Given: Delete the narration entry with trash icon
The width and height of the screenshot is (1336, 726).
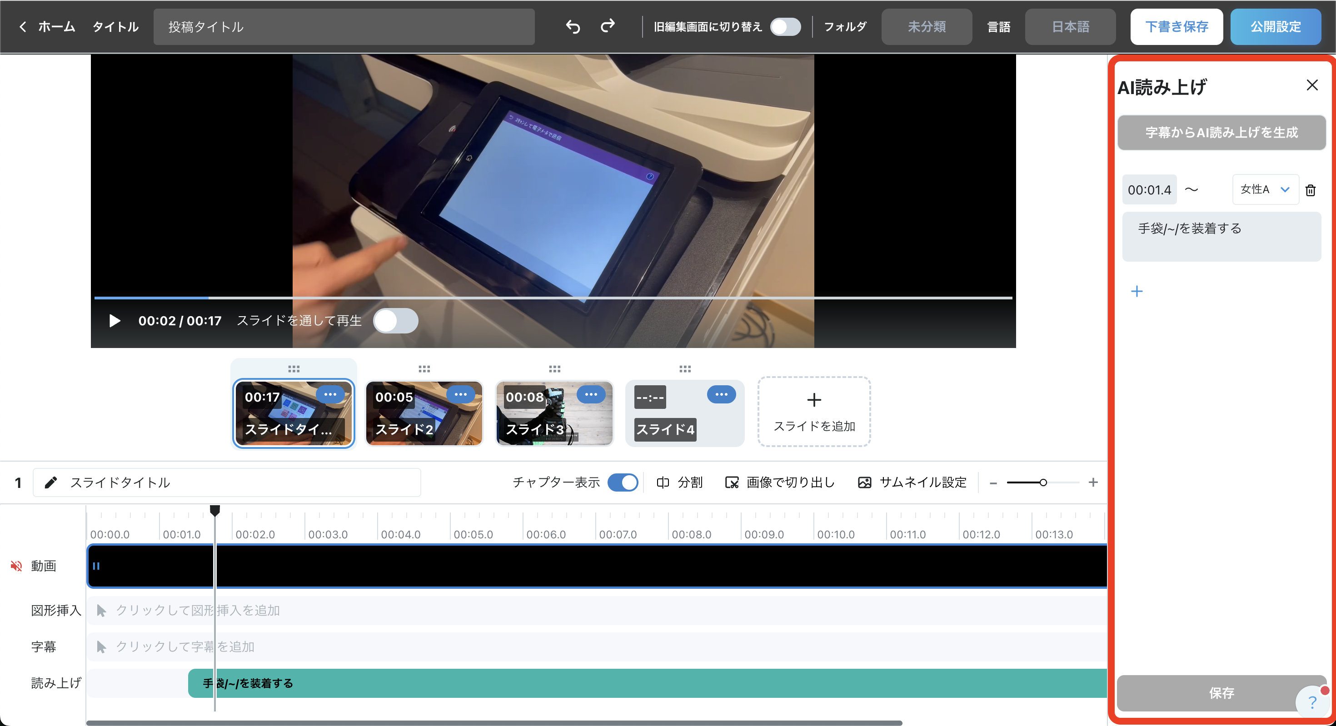Looking at the screenshot, I should 1310,190.
